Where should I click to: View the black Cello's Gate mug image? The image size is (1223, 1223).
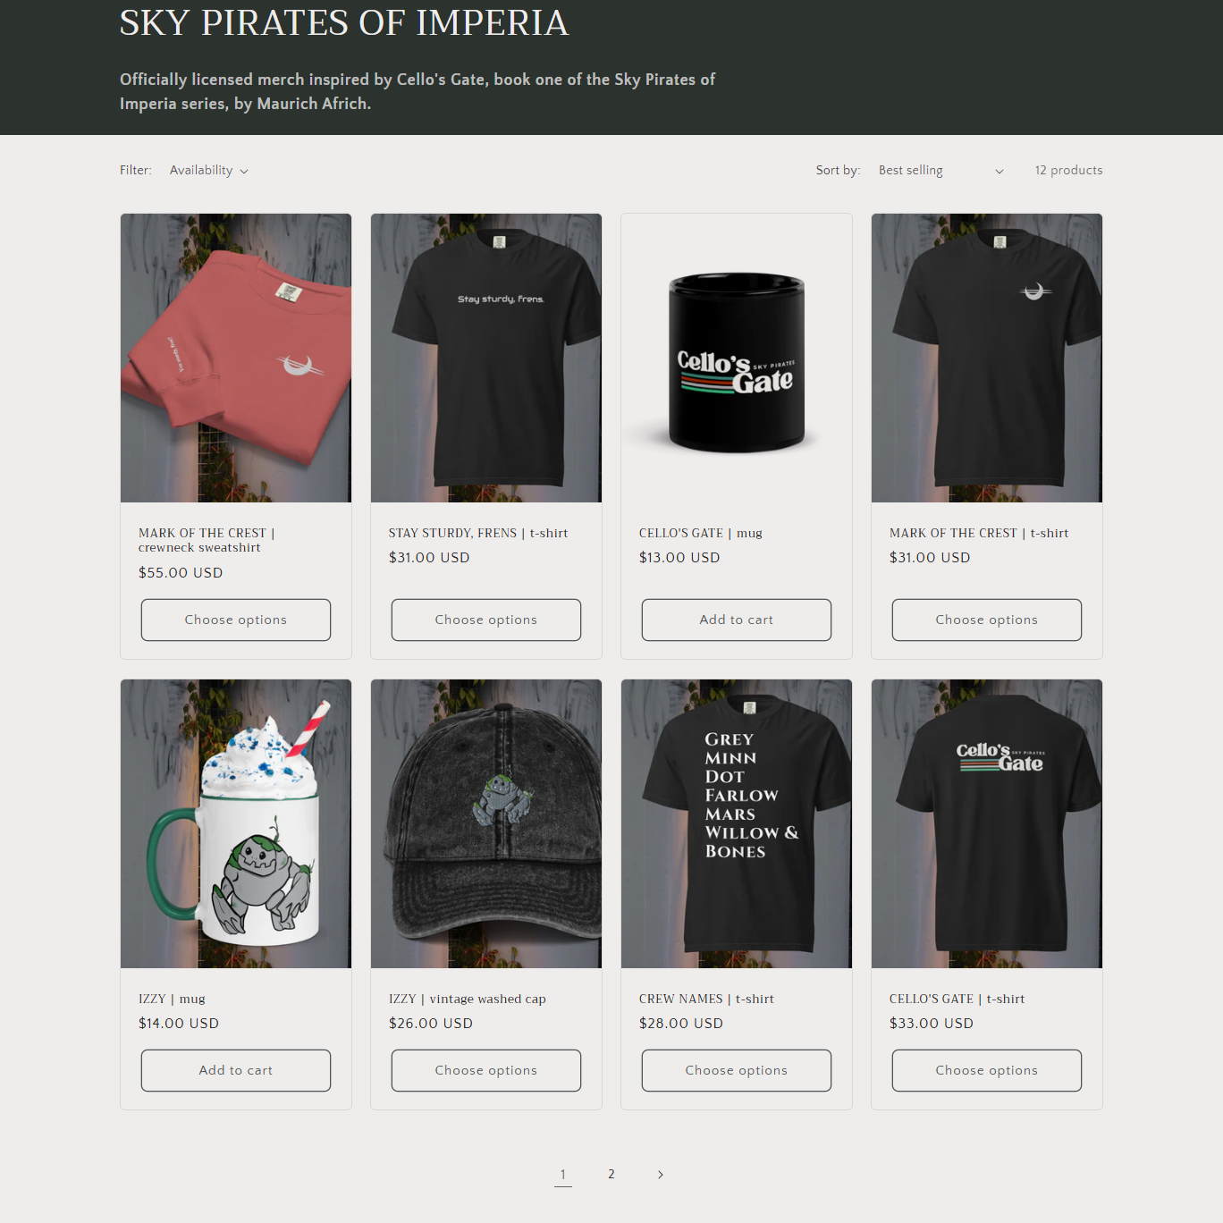click(x=737, y=358)
